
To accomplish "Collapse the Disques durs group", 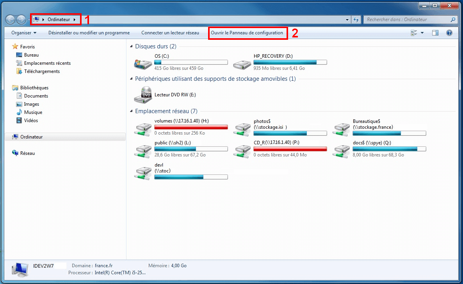I will [x=131, y=47].
